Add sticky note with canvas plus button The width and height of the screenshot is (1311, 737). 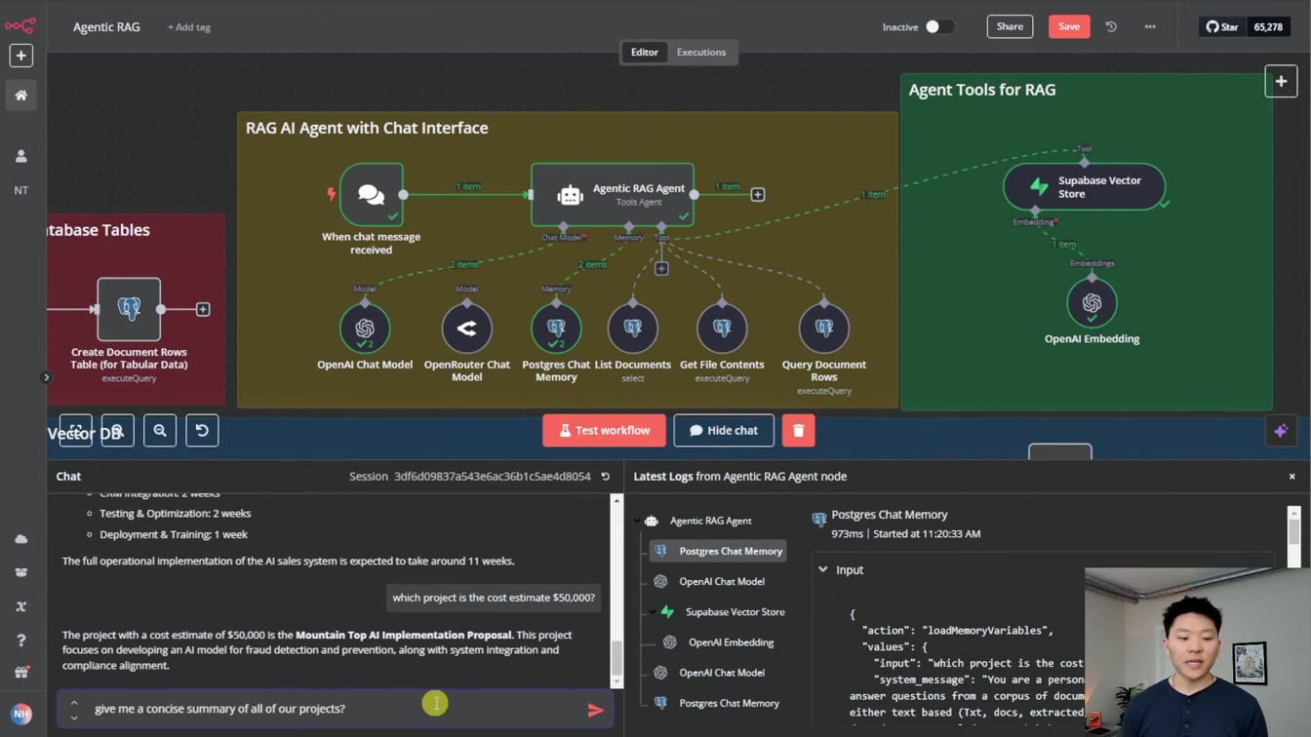(x=1281, y=82)
